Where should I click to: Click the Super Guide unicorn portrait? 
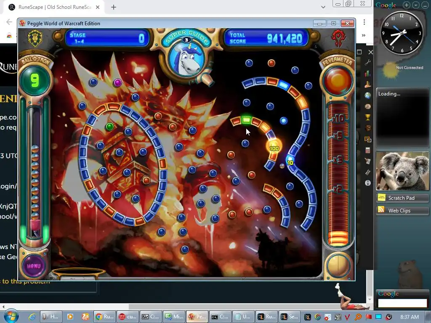click(186, 59)
